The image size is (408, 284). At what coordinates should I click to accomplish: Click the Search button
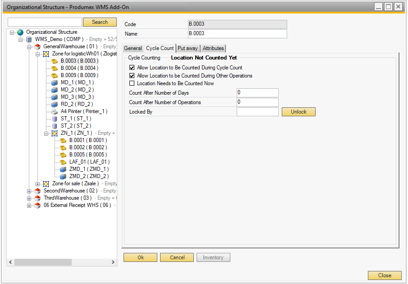(100, 22)
